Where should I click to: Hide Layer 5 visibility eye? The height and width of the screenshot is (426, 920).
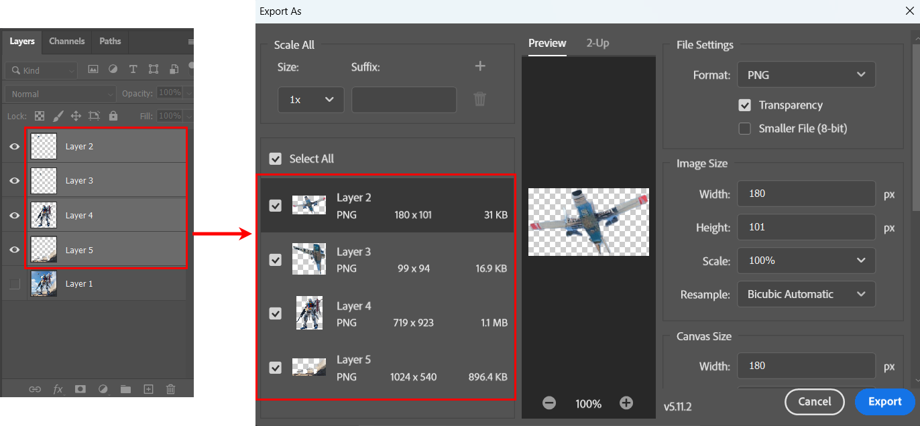[14, 250]
